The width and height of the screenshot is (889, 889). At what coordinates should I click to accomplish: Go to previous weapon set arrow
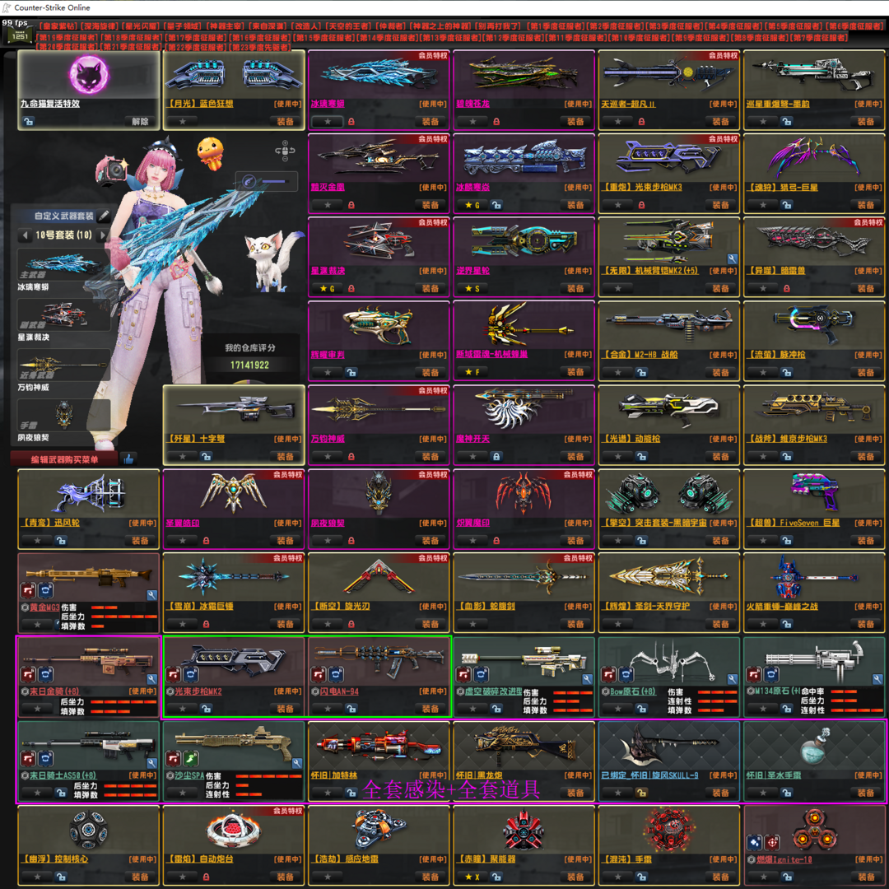pos(25,235)
